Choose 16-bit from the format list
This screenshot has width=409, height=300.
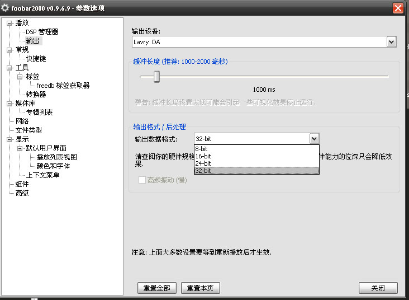click(256, 156)
